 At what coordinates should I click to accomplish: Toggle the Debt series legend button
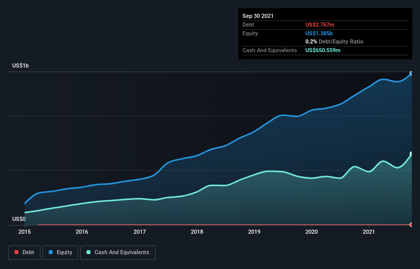pyautogui.click(x=24, y=253)
